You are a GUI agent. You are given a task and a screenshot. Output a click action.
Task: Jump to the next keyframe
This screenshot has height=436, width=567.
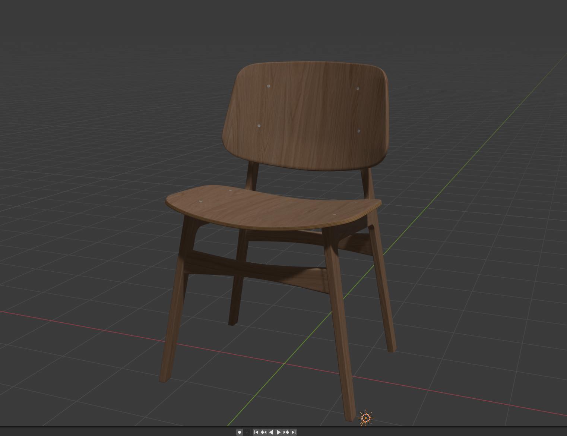[286, 432]
